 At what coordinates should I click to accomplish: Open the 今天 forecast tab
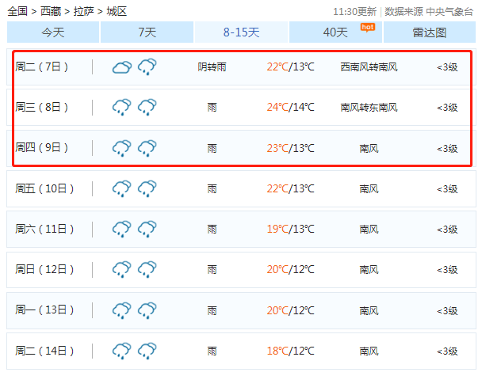click(x=53, y=32)
